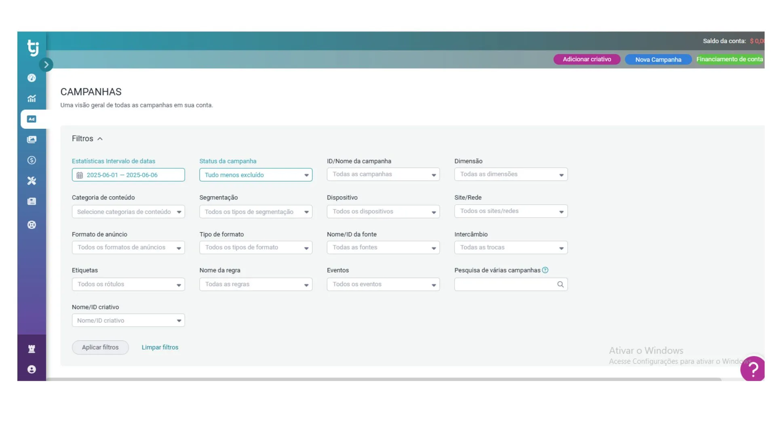Open the lifebuoy support icon in sidebar

point(32,225)
